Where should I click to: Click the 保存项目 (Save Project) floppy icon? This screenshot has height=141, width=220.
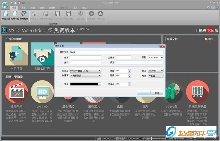pos(57,13)
